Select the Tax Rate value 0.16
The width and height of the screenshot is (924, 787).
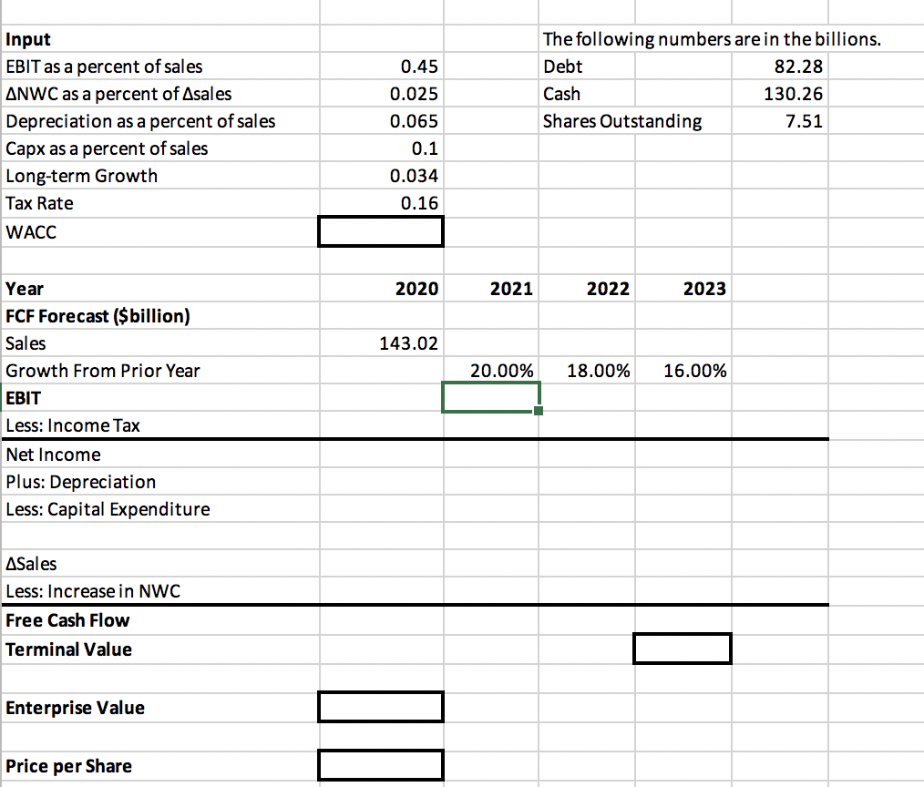pos(380,202)
